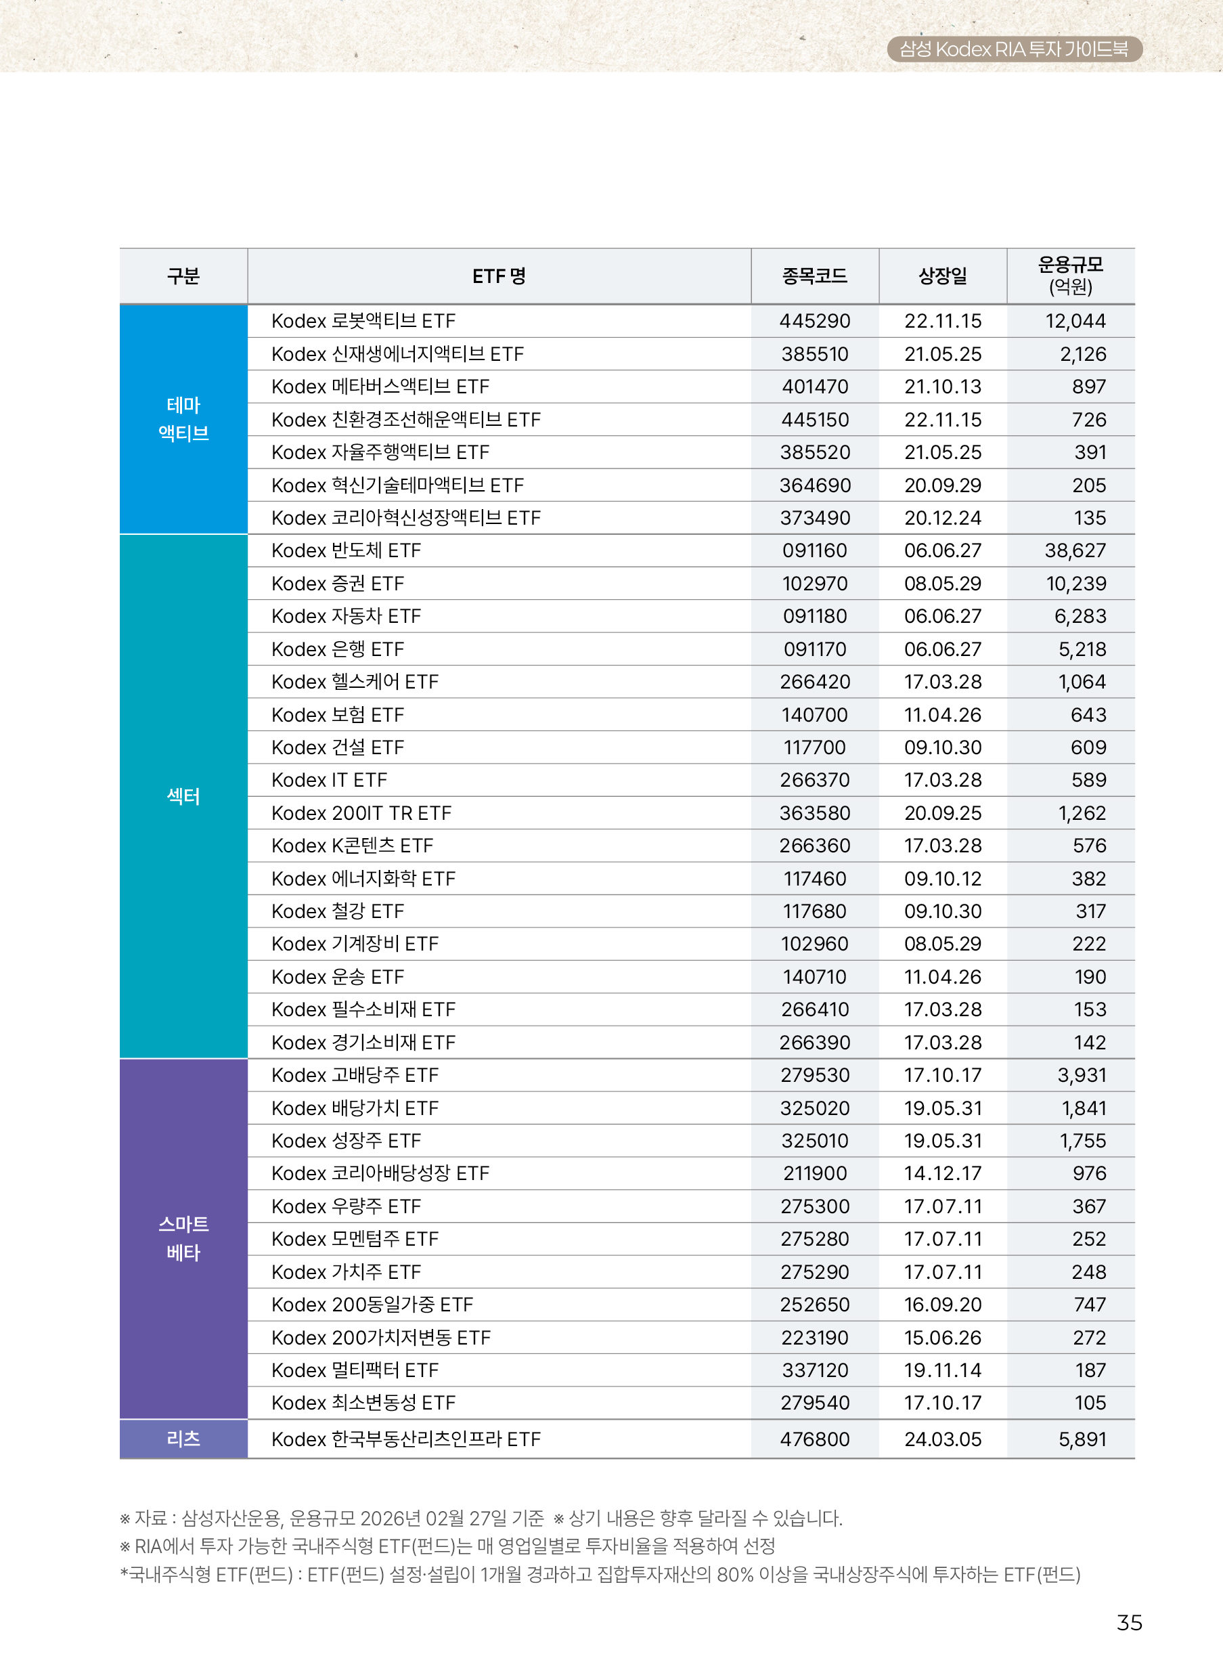Click 'Kodex 필수소비재 ETF' name
This screenshot has height=1679, width=1223.
363,1010
